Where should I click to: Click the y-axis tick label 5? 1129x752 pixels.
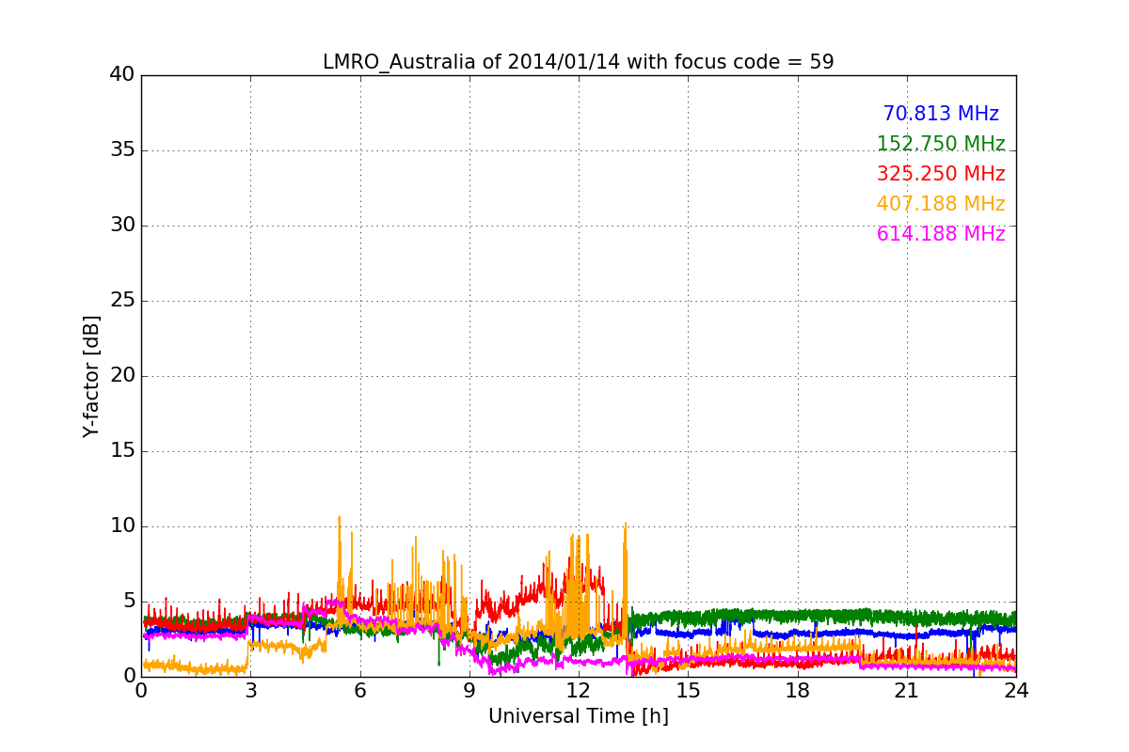click(129, 602)
